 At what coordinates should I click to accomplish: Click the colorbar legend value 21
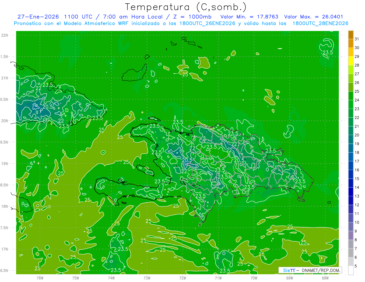357,126
